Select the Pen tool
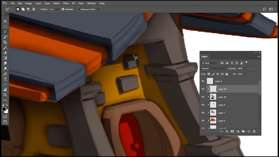 point(5,74)
